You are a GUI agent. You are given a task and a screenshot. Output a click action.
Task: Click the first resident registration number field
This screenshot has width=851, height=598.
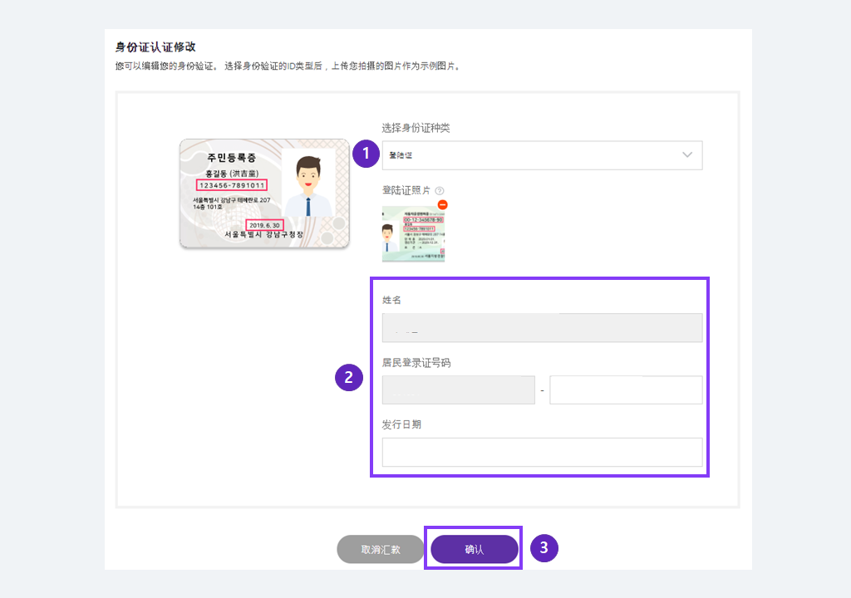458,390
